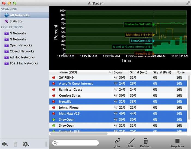The width and height of the screenshot is (191, 149).
Task: Click the Statistics wand icon
Action: [x=6, y=21]
